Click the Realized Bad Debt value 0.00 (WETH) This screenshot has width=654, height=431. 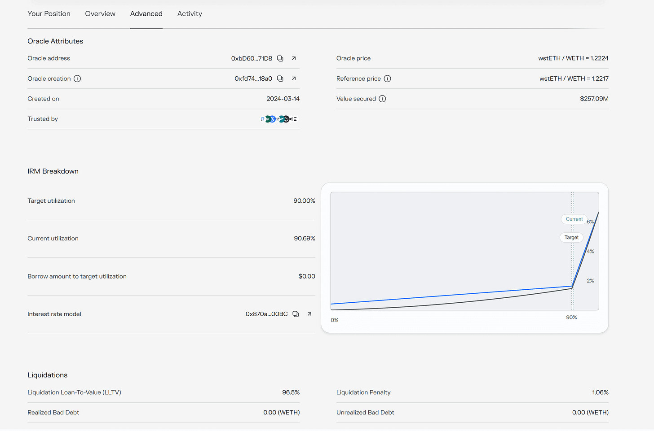[282, 413]
